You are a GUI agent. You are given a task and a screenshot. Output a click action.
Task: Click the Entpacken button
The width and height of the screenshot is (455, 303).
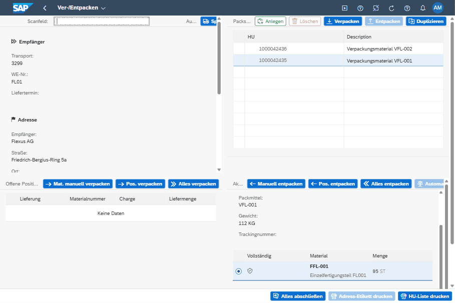click(384, 21)
